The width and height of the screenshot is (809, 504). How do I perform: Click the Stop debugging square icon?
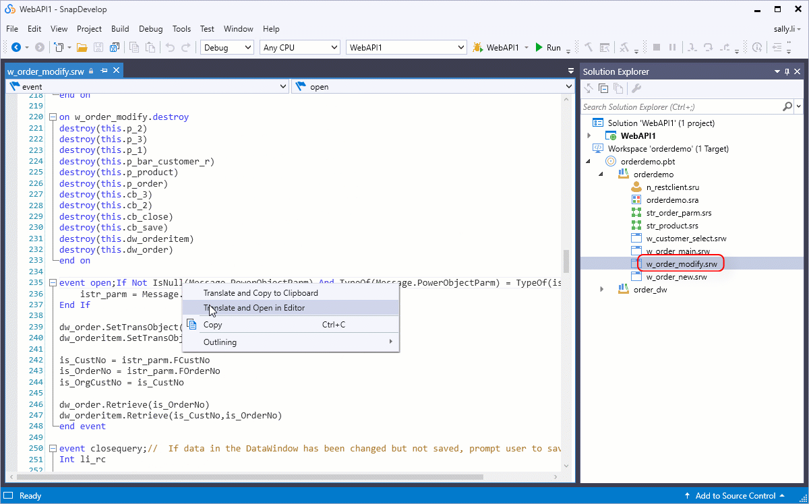[x=656, y=47]
